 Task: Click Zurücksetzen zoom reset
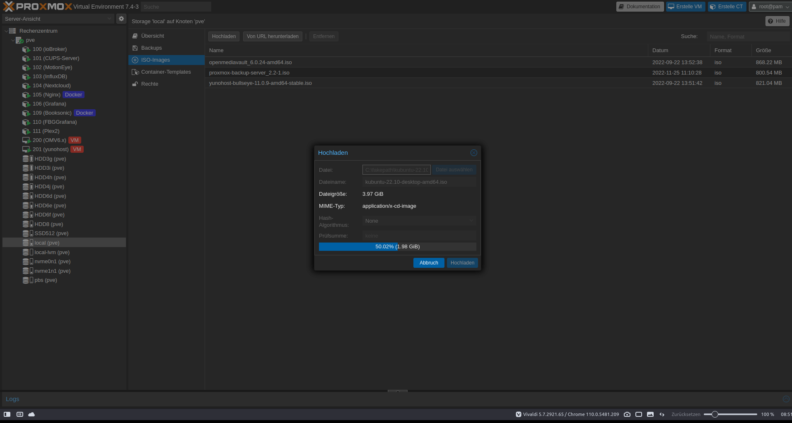point(686,414)
